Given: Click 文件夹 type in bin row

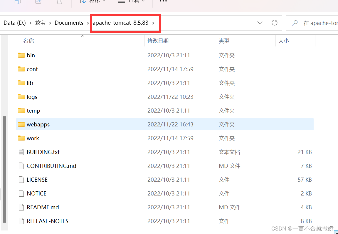Looking at the screenshot, I should [226, 55].
